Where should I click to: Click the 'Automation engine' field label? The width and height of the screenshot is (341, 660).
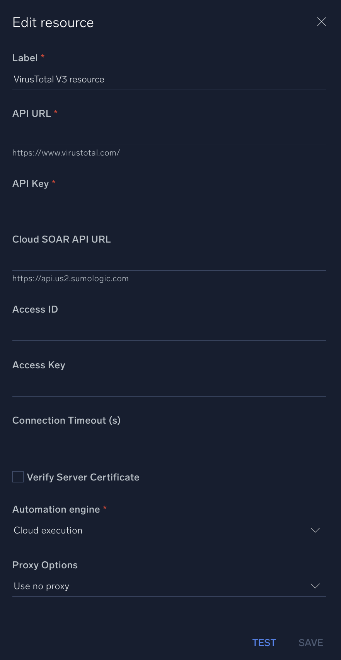click(56, 510)
